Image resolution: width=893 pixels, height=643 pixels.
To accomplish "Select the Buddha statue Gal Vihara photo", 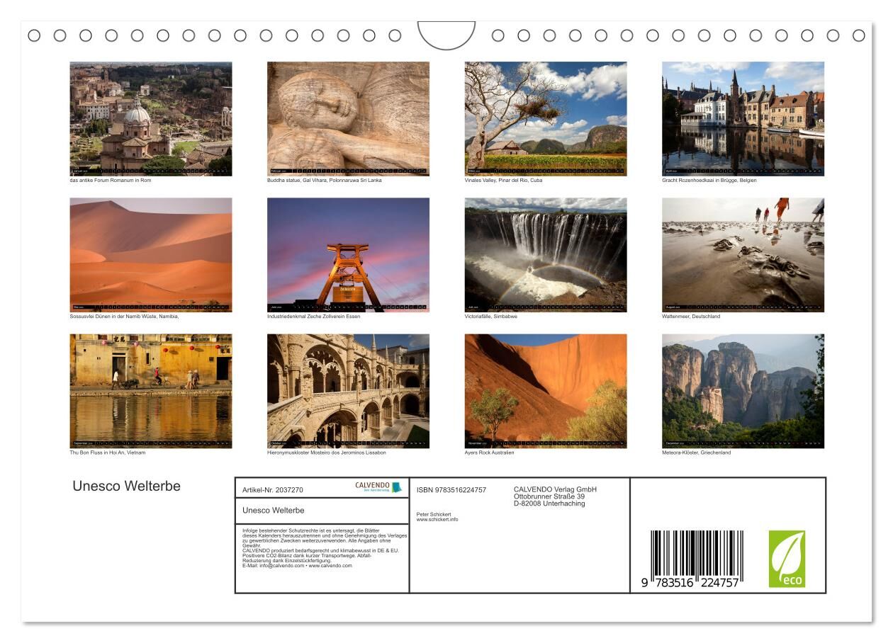I will [x=348, y=118].
